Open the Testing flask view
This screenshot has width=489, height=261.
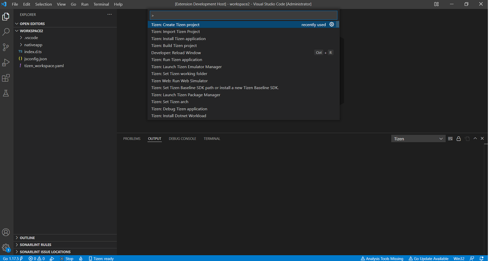tap(6, 93)
